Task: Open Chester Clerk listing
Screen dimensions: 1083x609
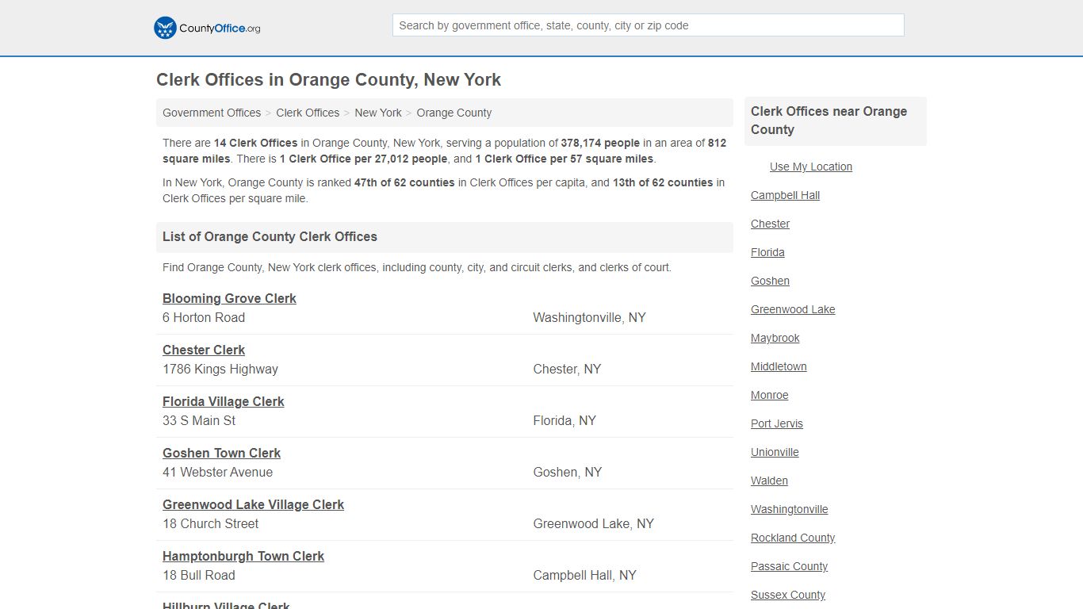Action: pyautogui.click(x=204, y=350)
